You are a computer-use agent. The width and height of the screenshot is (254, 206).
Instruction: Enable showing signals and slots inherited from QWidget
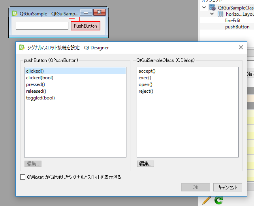23,177
